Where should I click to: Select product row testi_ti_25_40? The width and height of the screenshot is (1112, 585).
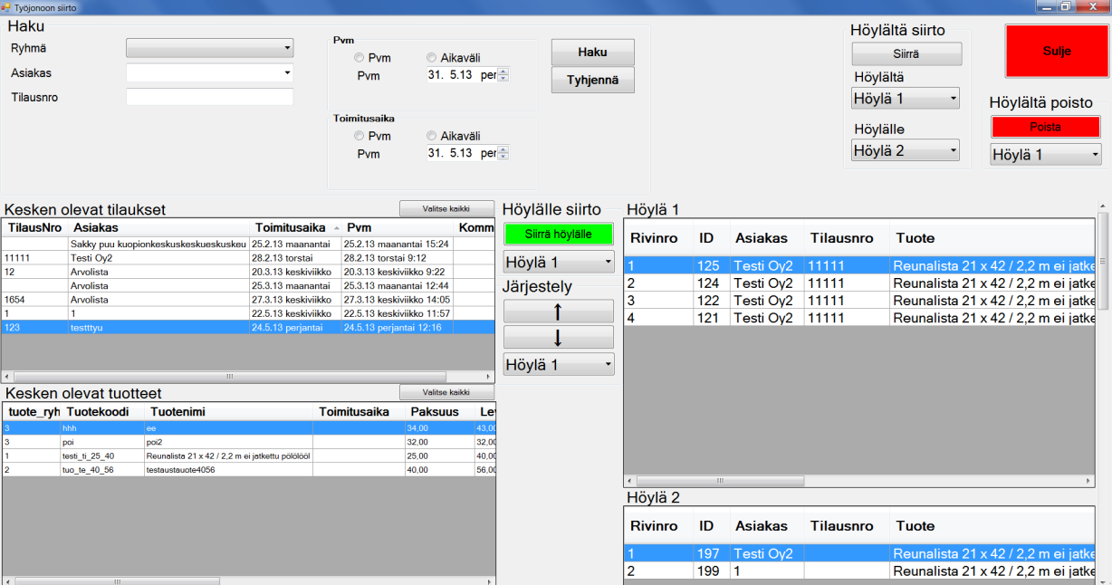[249, 456]
